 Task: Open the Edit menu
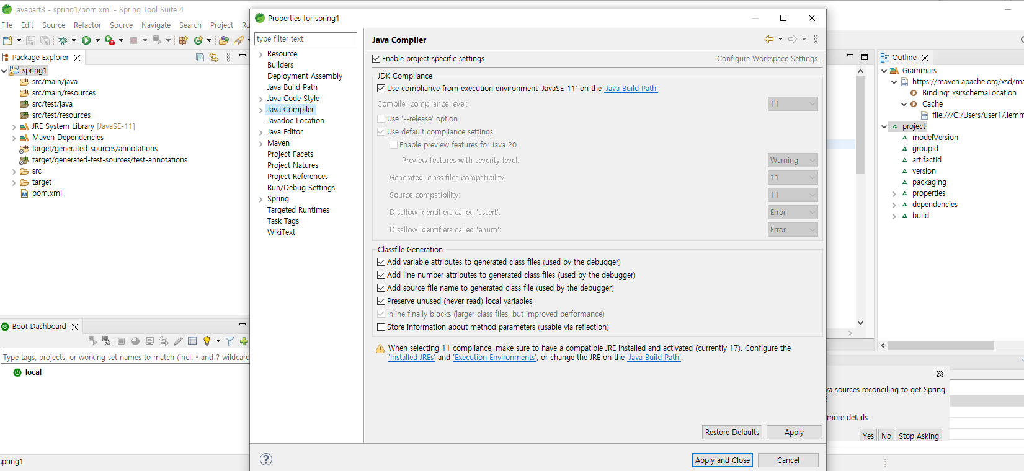point(27,25)
